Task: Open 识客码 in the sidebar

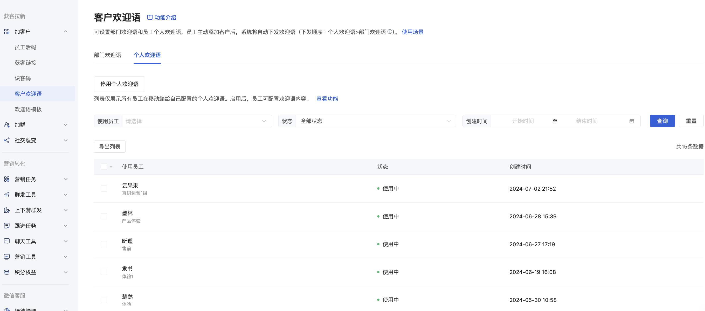Action: click(23, 78)
